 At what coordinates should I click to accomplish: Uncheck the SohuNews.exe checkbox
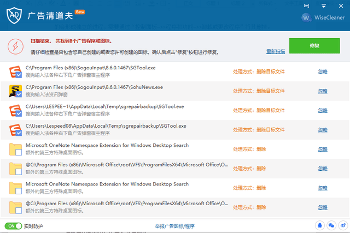19,94
